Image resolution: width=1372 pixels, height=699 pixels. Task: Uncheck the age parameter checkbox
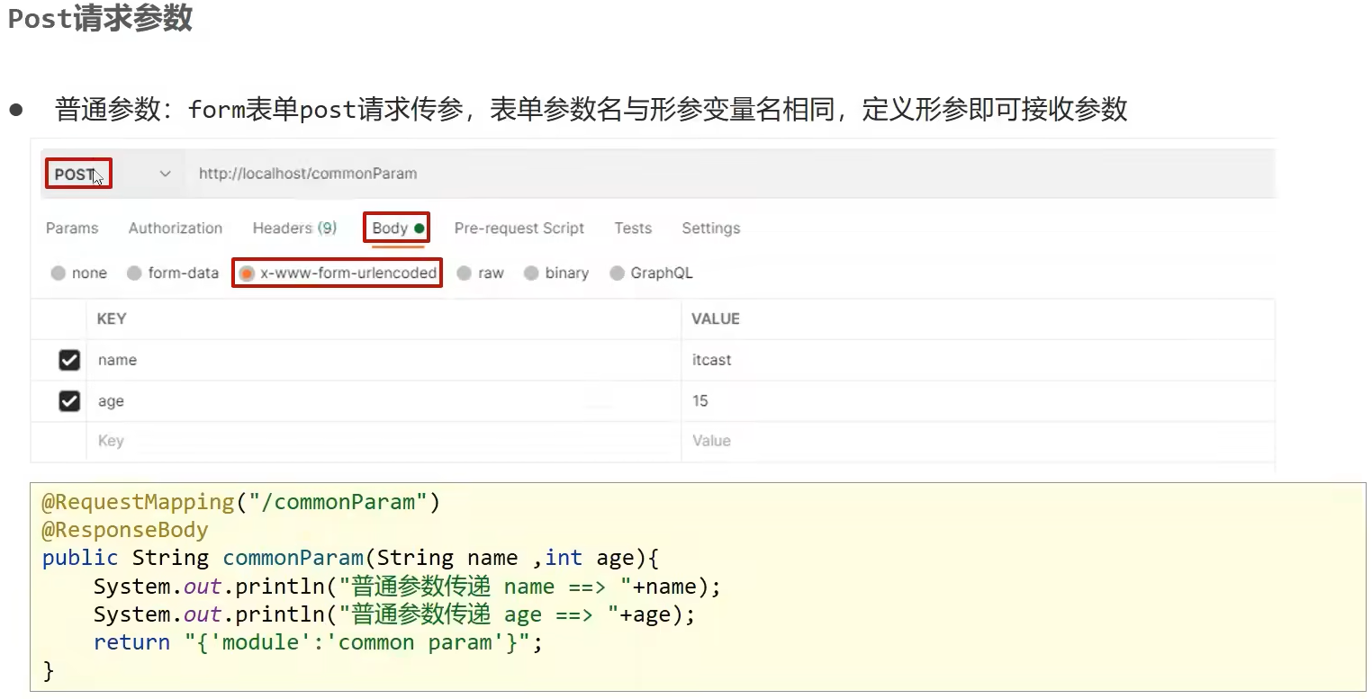tap(69, 401)
